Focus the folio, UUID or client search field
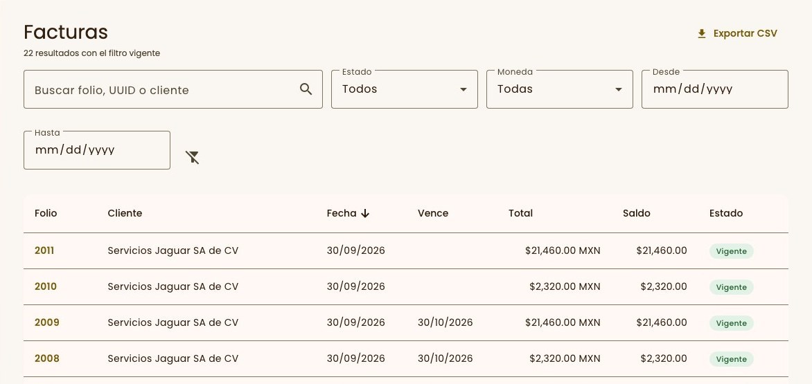The image size is (812, 384). pyautogui.click(x=173, y=89)
